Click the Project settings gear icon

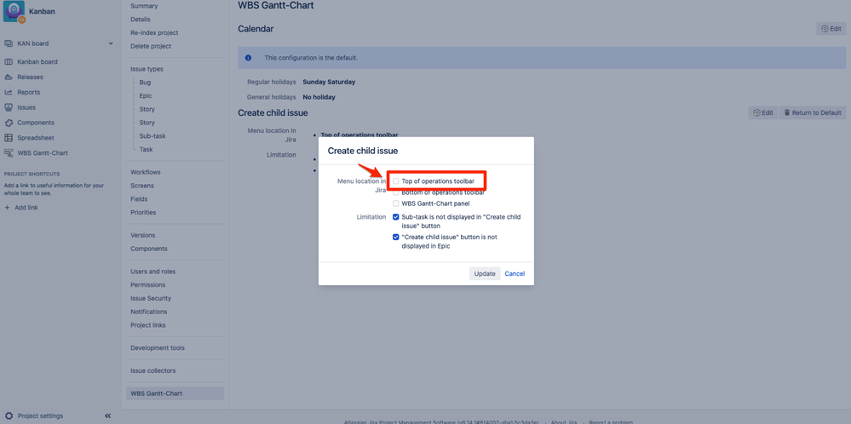pos(9,415)
